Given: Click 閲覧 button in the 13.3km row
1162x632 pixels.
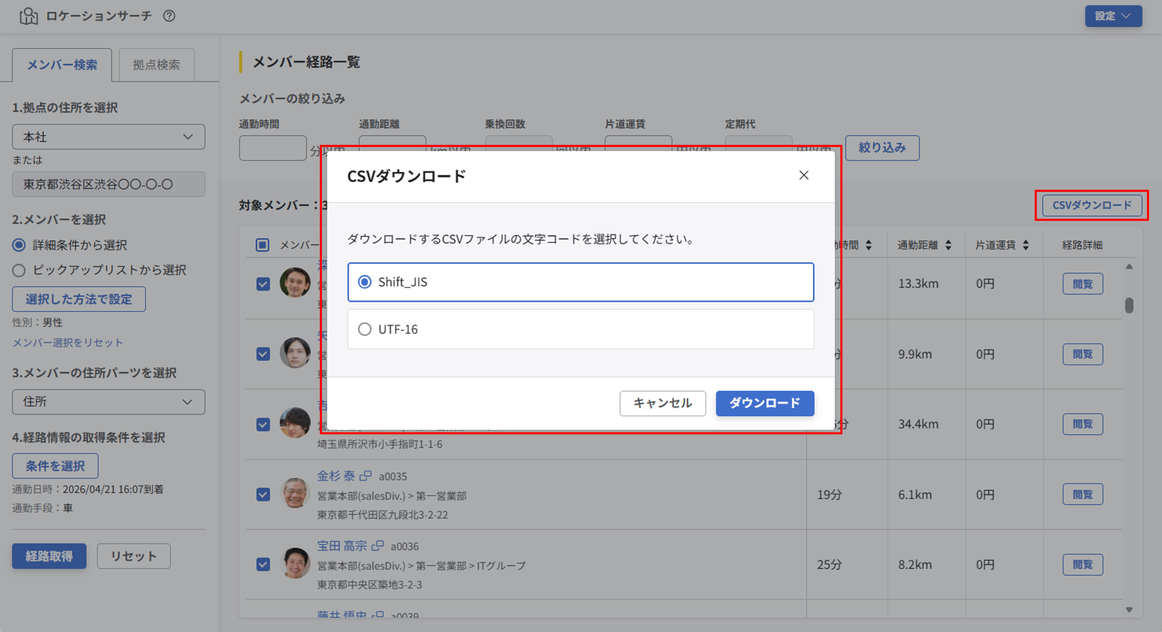Looking at the screenshot, I should click(x=1083, y=284).
